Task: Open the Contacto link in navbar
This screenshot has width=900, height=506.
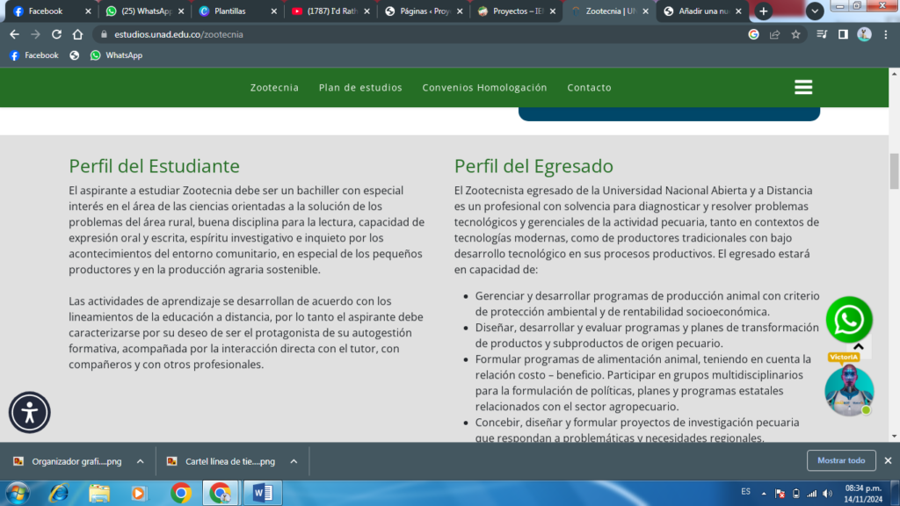Action: click(x=589, y=88)
